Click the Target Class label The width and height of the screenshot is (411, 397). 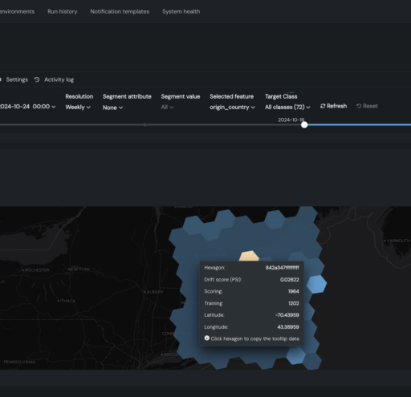pos(281,96)
